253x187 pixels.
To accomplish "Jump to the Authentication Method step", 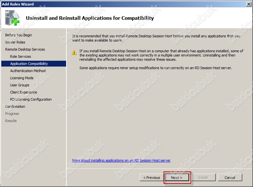I will click(28, 71).
